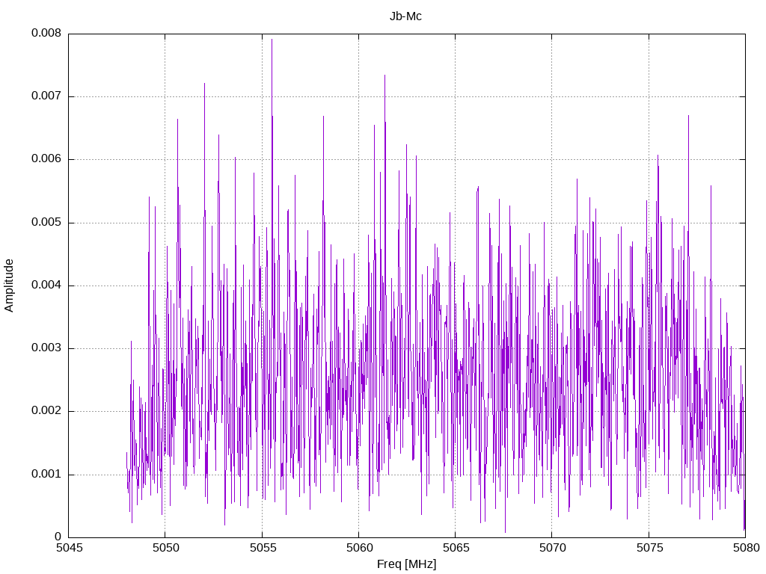The height and width of the screenshot is (574, 766).
Task: Click the "Amplitude" y-axis label
Action: coord(9,286)
